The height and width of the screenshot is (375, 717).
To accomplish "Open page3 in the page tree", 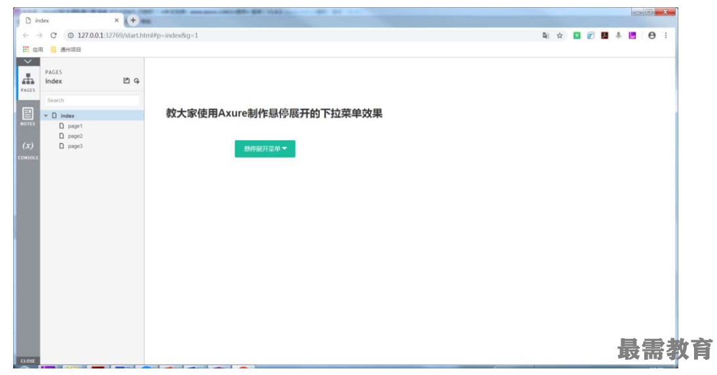I will pyautogui.click(x=75, y=146).
